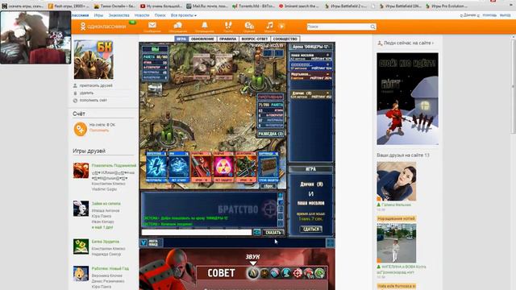Toggle fullscreen icon at game bar right
This screenshot has height=290, width=516.
(330, 242)
